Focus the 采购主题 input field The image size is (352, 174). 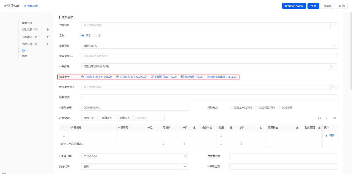209,56
